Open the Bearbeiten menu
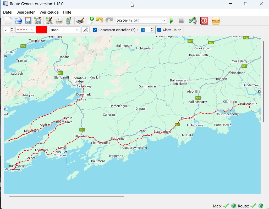 [x=26, y=12]
